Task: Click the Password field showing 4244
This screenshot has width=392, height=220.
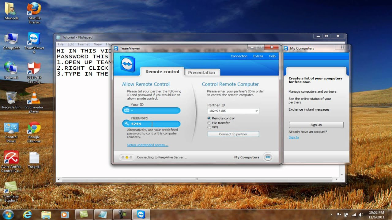Action: point(151,124)
